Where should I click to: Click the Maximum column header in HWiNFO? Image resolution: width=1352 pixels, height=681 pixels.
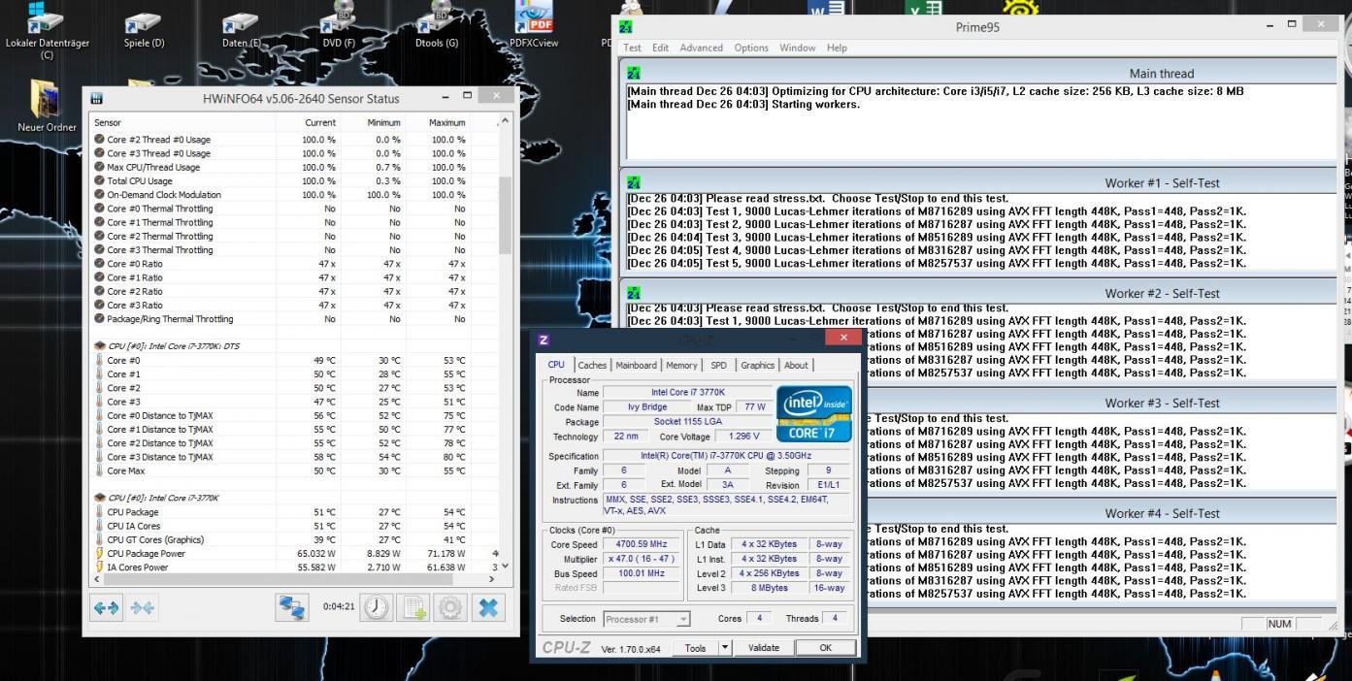click(439, 123)
